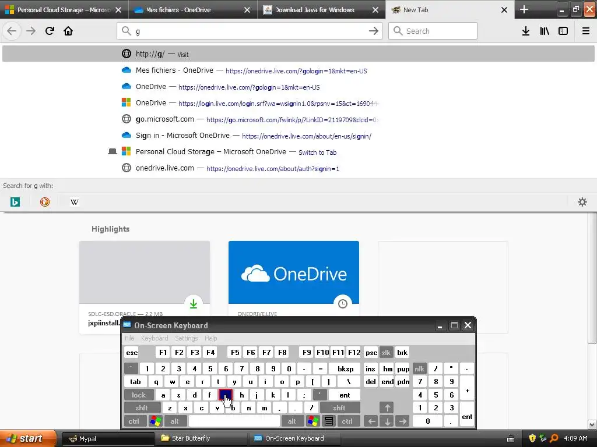Click the right arrow key on the on-screen keyboard
This screenshot has width=597, height=447.
coord(403,421)
